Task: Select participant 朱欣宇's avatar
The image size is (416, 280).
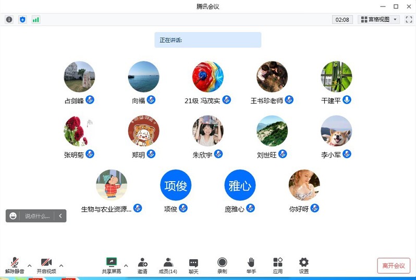Action: (207, 131)
